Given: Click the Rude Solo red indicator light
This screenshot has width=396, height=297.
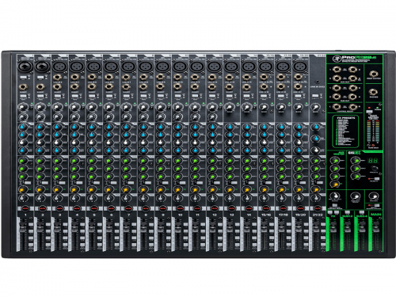Looking at the screenshot, I should pos(373,145).
